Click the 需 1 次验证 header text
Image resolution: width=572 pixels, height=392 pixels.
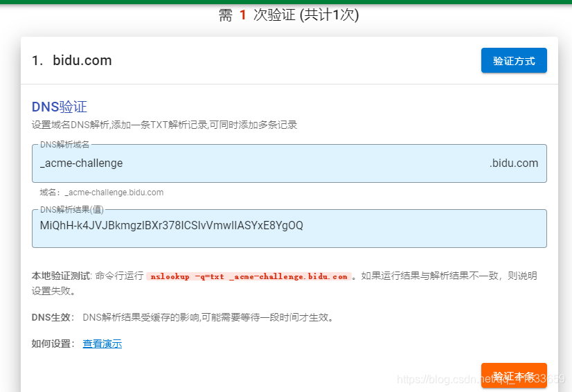click(x=289, y=15)
